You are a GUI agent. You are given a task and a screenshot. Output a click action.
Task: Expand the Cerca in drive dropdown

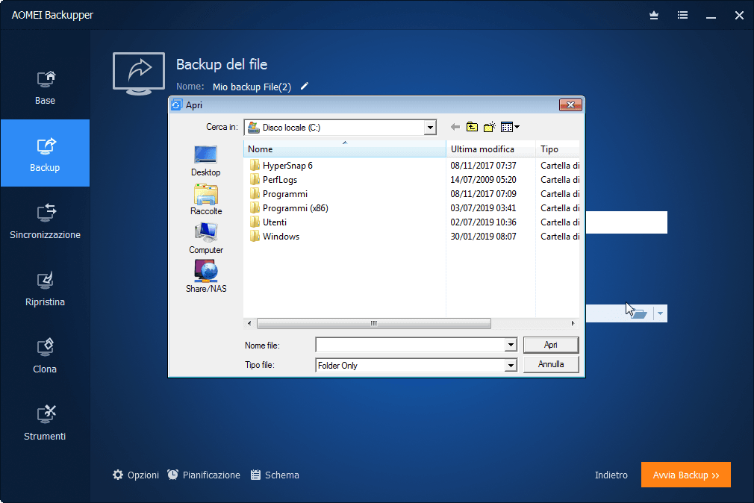pos(430,128)
